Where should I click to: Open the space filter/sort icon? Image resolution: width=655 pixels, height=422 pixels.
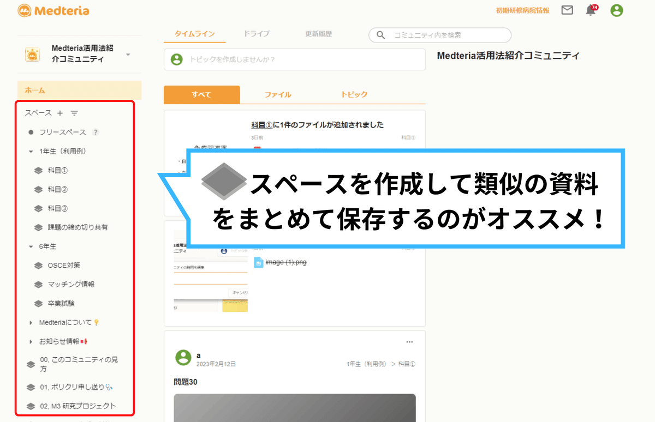(x=74, y=113)
